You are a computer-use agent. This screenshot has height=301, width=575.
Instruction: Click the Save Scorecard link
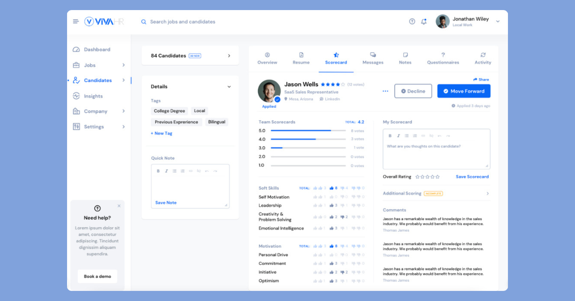pyautogui.click(x=472, y=177)
